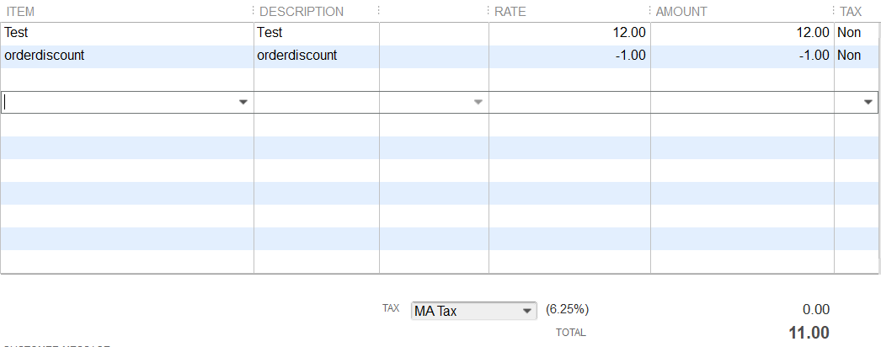Click the rate input in active row

(569, 102)
